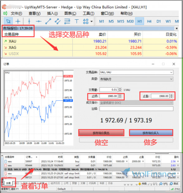Click the 时间 column header in orders

(60, 157)
